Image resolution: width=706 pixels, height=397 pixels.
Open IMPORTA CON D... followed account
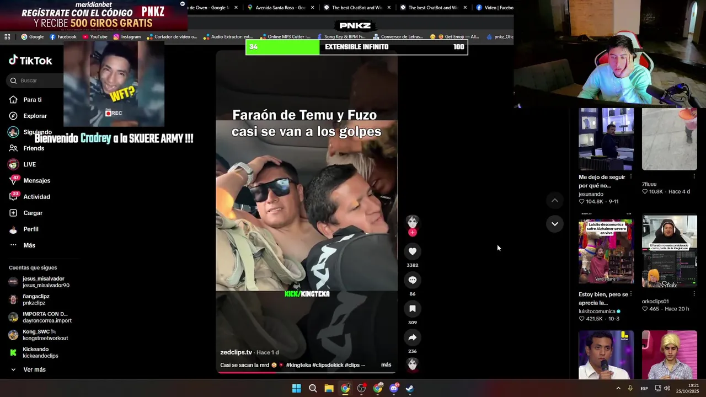(43, 317)
